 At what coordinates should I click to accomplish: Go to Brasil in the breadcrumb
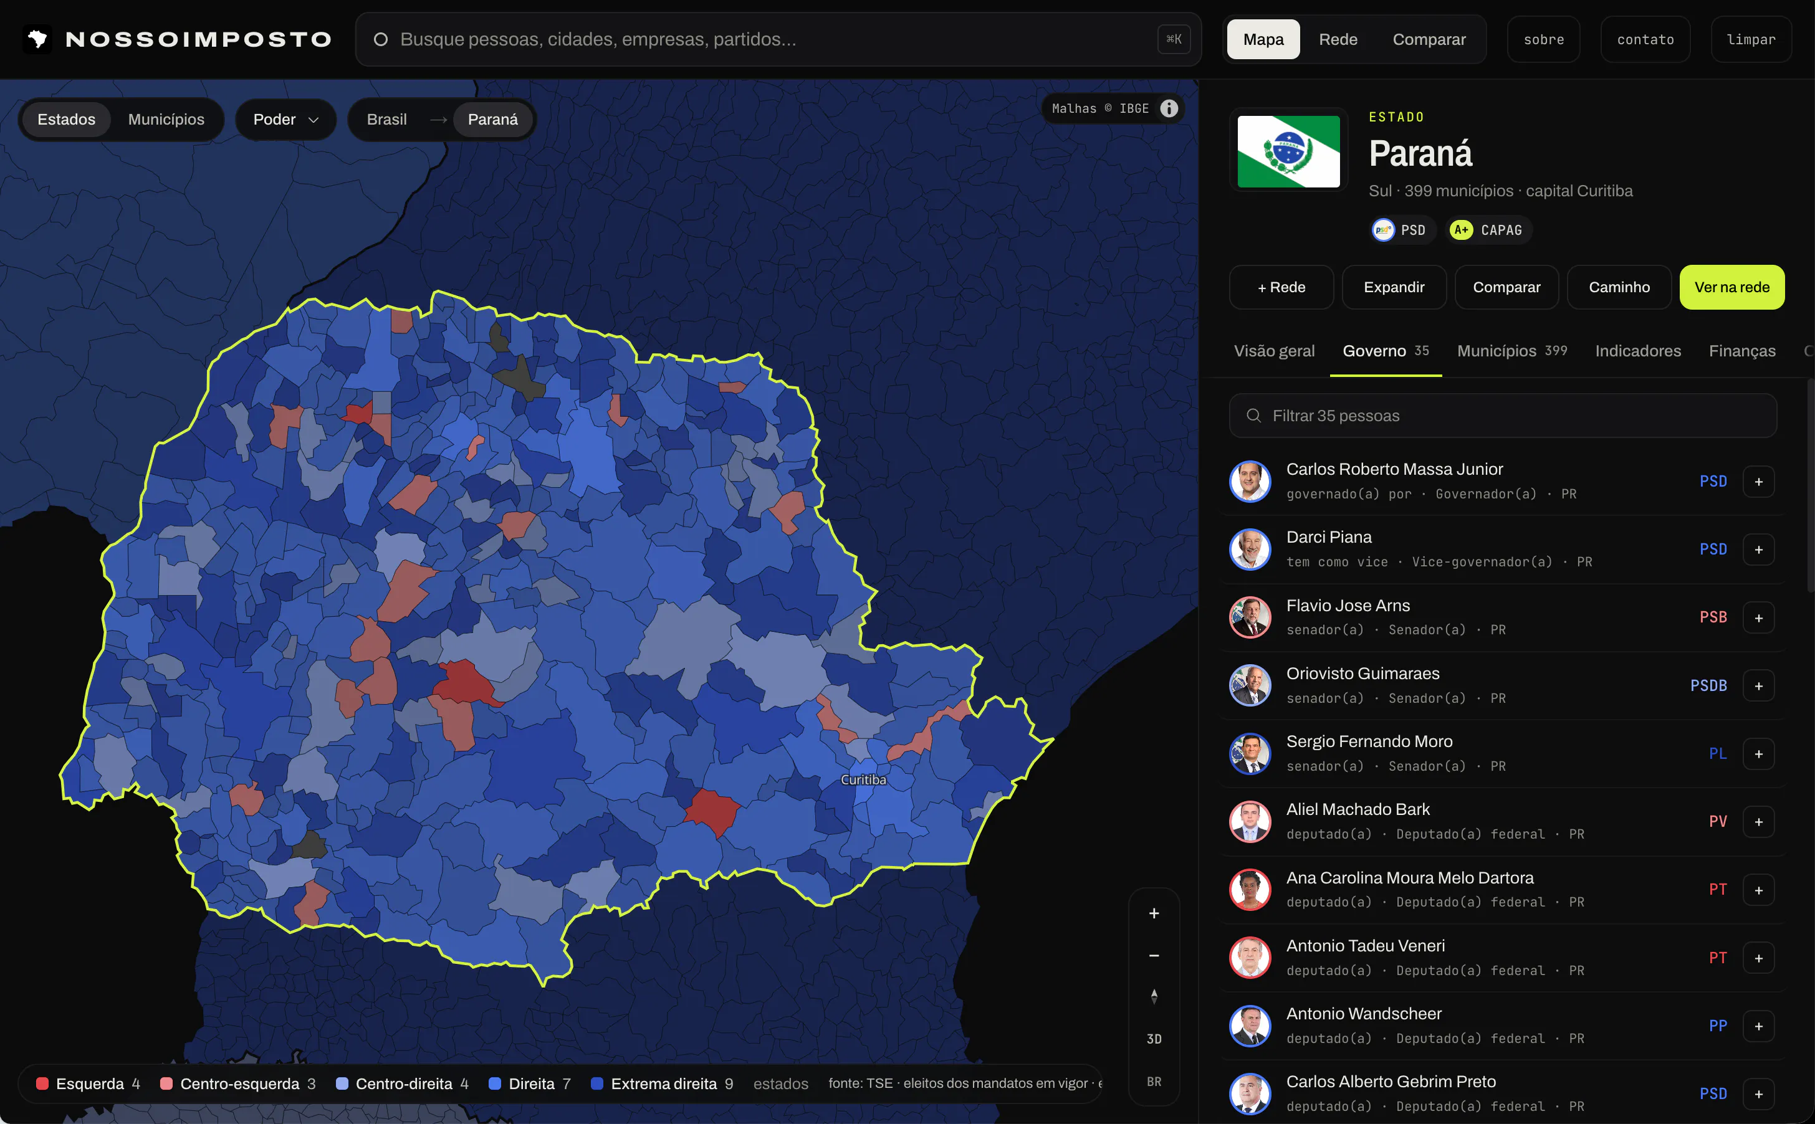tap(386, 120)
